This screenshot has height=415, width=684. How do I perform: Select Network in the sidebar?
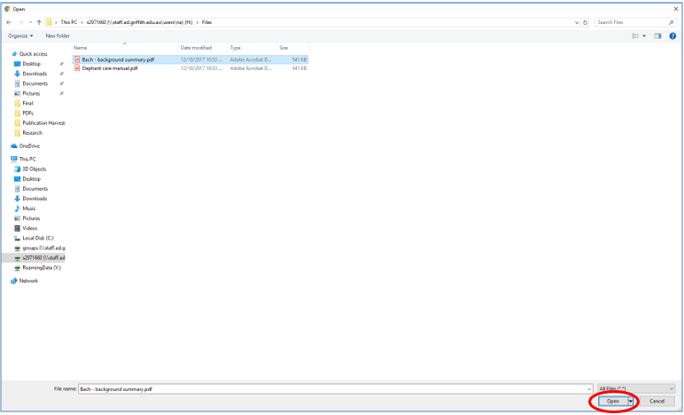(28, 280)
